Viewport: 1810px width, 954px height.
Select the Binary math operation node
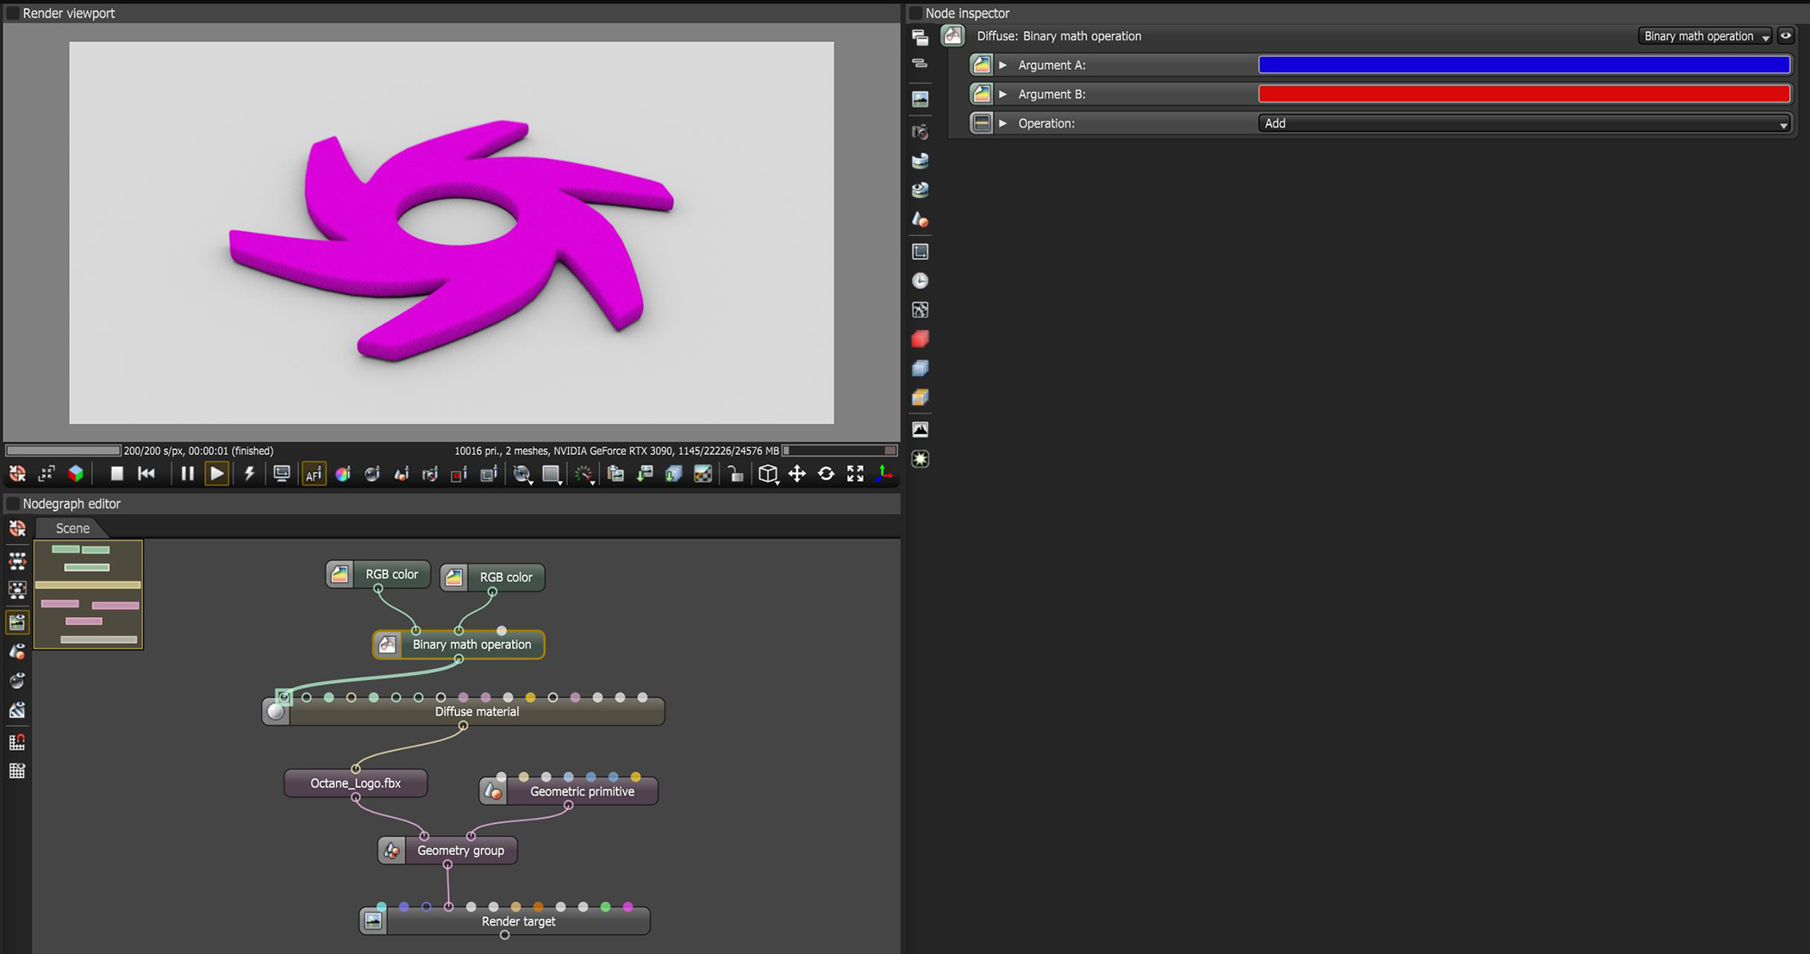click(459, 645)
